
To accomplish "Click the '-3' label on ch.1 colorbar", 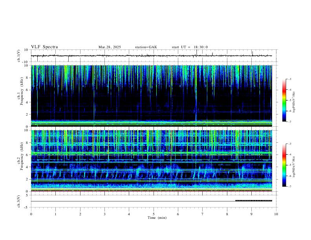I will 289,79.
